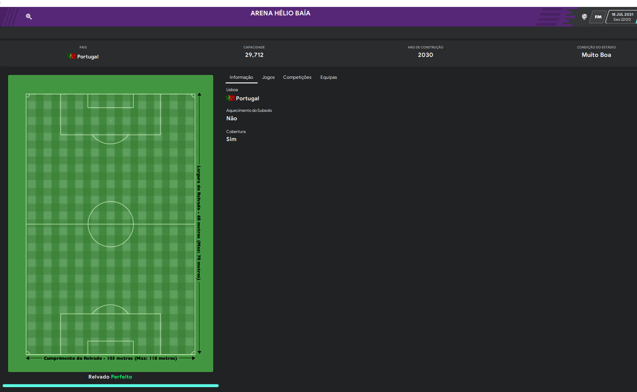Open the world globe icon
Image resolution: width=637 pixels, height=392 pixels.
(584, 17)
